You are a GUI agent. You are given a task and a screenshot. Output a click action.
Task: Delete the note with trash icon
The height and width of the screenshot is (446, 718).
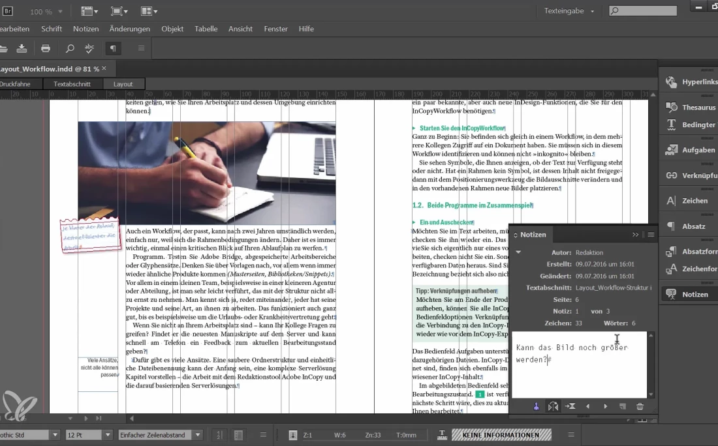click(640, 406)
